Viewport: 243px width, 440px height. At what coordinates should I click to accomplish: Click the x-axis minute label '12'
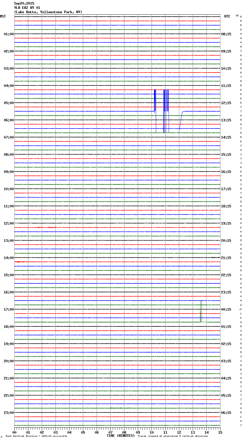pyautogui.click(x=179, y=432)
